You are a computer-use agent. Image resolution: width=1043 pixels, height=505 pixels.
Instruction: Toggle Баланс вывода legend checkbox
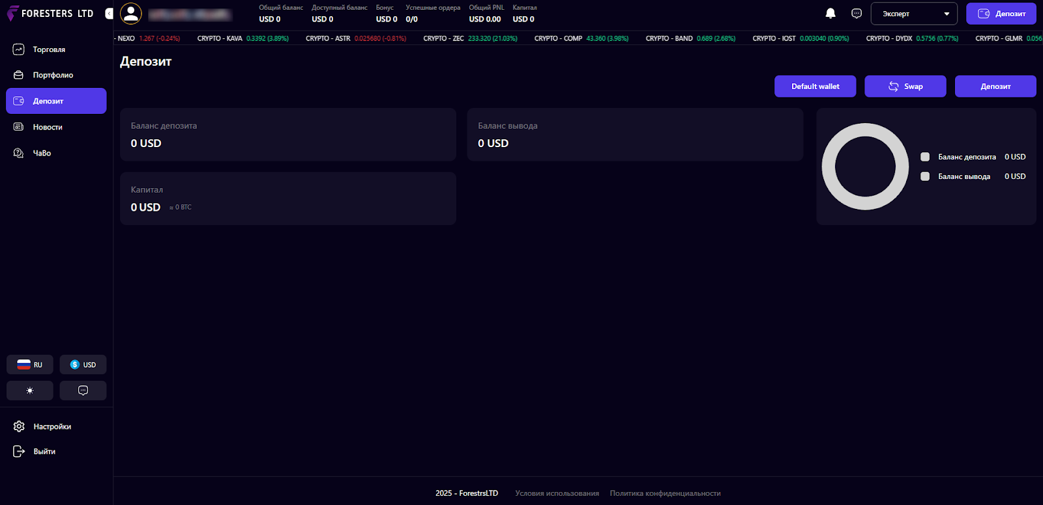pos(925,176)
